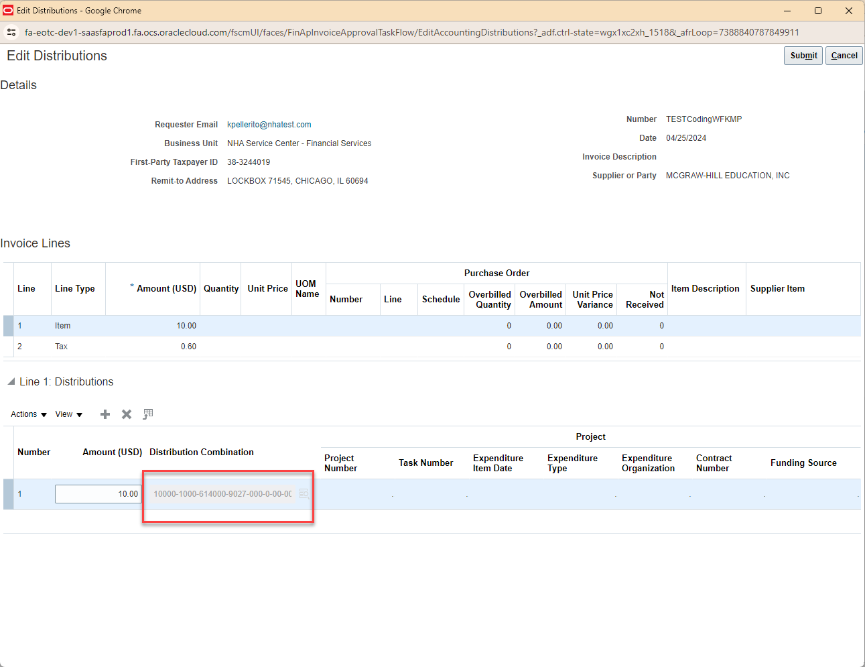Select invoice line 2 Tax row

tap(432, 347)
